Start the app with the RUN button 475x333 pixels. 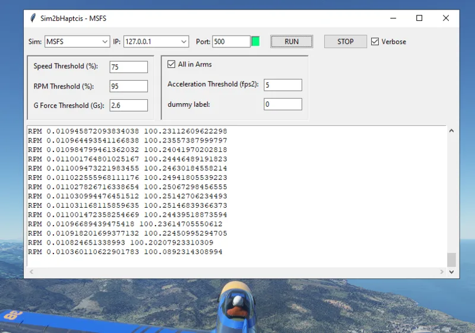[292, 42]
